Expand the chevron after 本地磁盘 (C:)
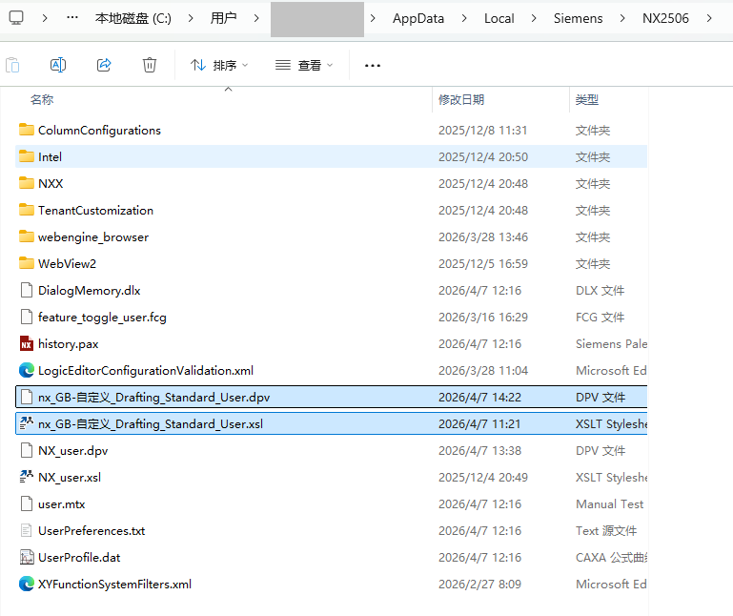 (x=191, y=18)
